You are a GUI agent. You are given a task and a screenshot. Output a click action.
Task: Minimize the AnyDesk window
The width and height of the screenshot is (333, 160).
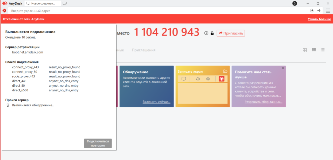click(x=308, y=3)
